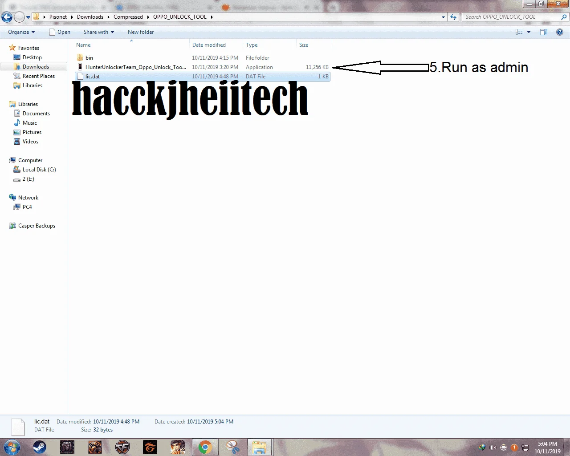This screenshot has width=570, height=456.
Task: Open the clock showing 5:04 PM
Action: tap(547, 448)
